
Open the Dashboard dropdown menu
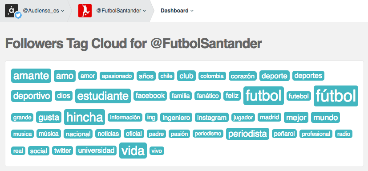[177, 11]
